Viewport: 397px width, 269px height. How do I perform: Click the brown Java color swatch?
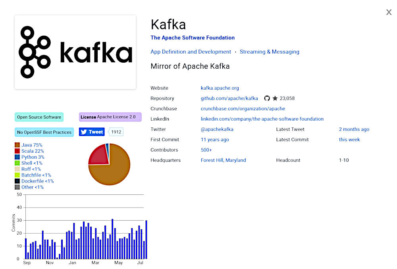point(17,145)
